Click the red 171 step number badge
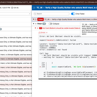 (x=41, y=28)
